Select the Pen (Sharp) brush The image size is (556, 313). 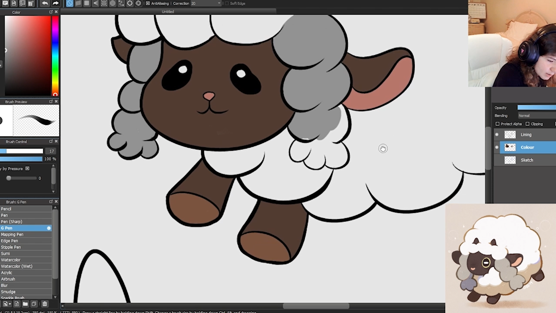tap(26, 222)
